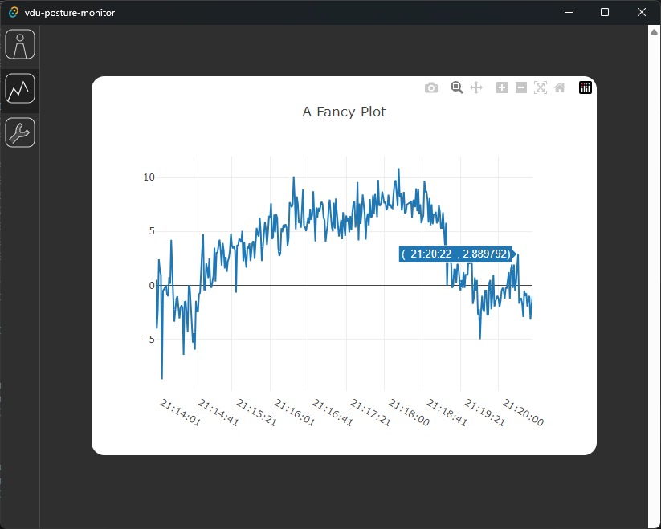Download plot as PNG with camera icon
The image size is (661, 529).
[x=430, y=87]
